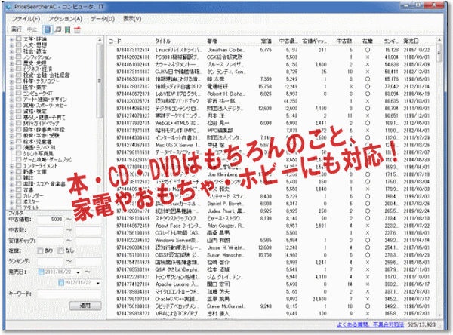Open the アクション(A) menu
The height and width of the screenshot is (335, 453).
(x=65, y=19)
